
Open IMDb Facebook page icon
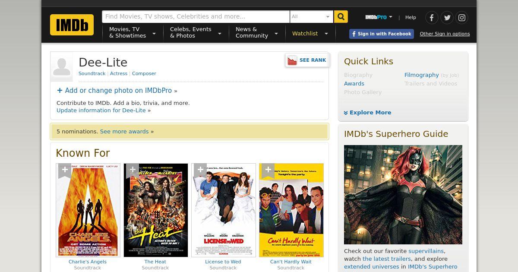tap(432, 18)
